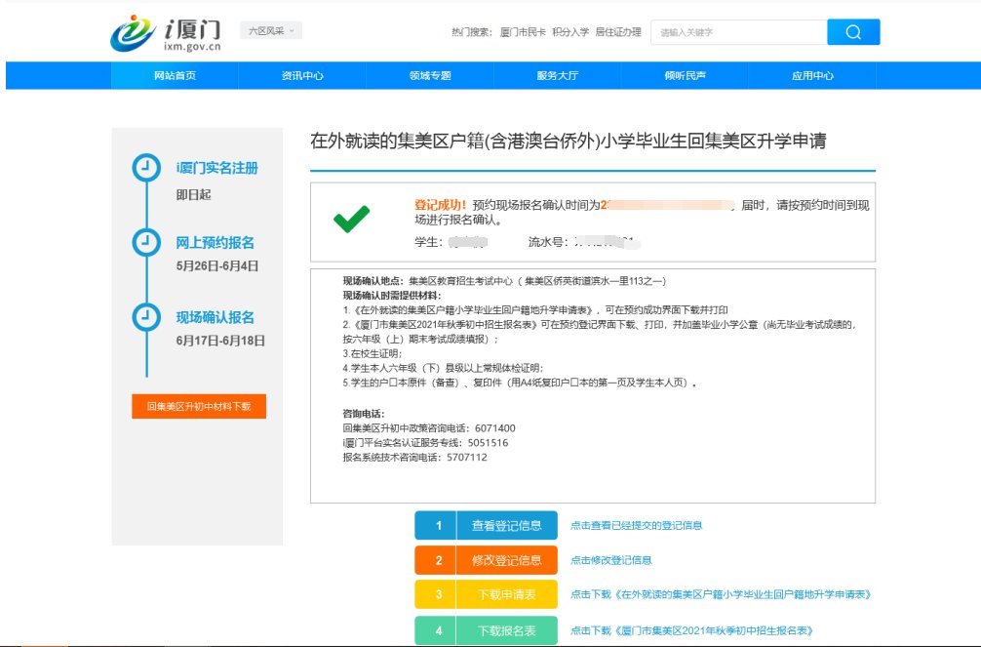Expand the 六区风采 dropdown
Screen dimensions: 981x647
[x=270, y=31]
